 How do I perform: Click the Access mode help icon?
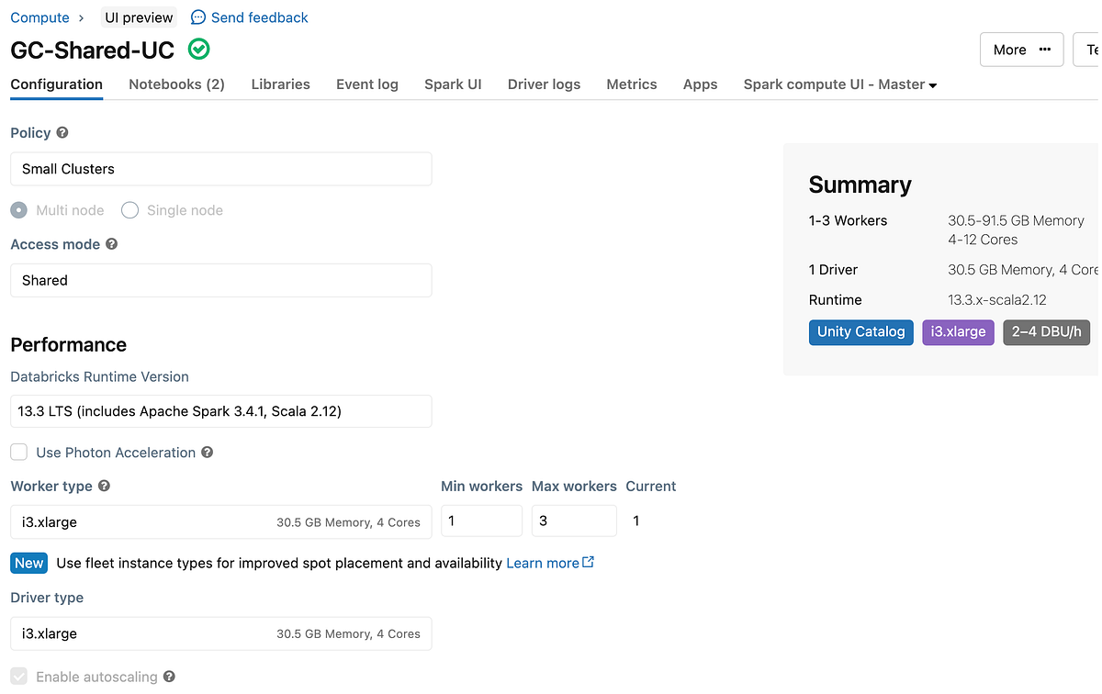pyautogui.click(x=111, y=244)
